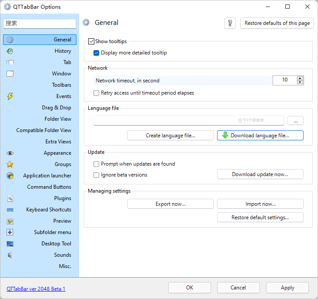Open the History settings page
The width and height of the screenshot is (318, 299).
click(x=40, y=51)
